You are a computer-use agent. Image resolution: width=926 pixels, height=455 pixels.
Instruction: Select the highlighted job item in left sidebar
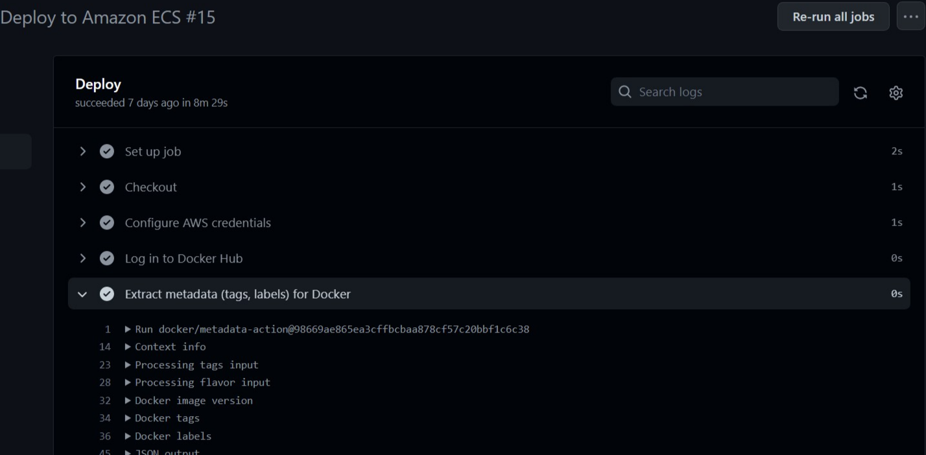16,152
